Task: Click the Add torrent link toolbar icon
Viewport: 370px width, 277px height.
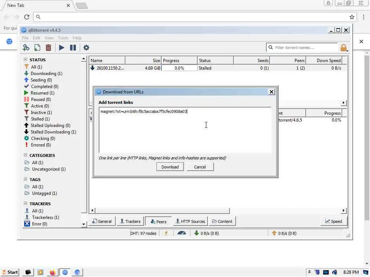Action: coord(26,48)
